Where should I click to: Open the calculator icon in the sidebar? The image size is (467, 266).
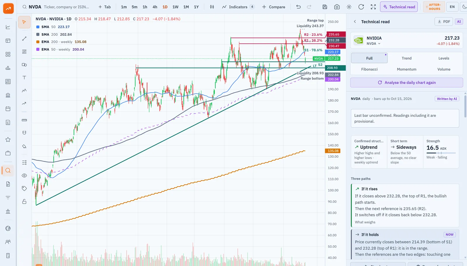pyautogui.click(x=8, y=255)
